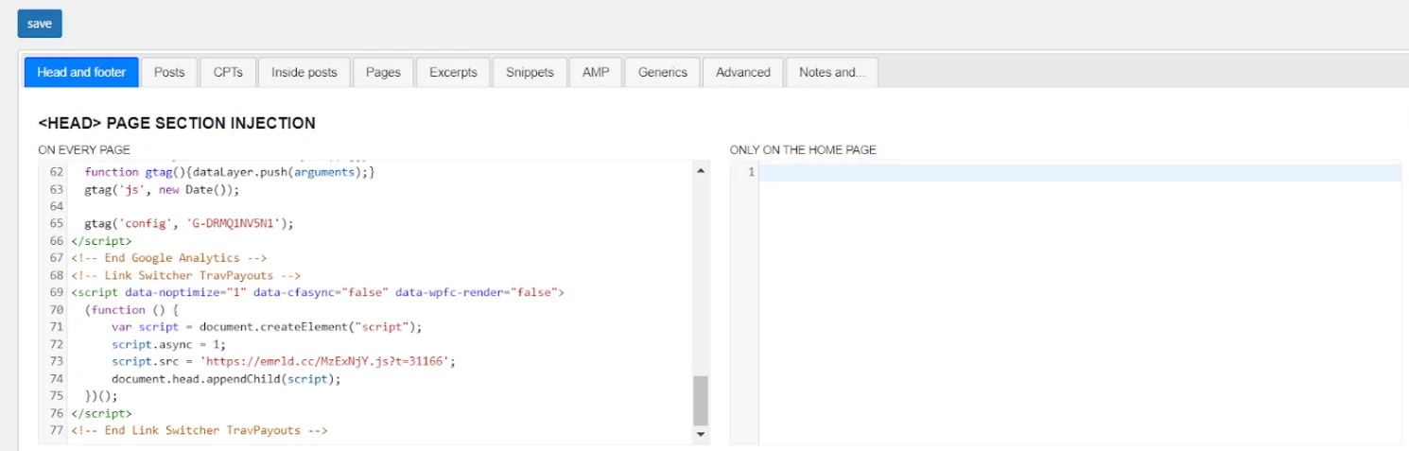Click into the Only on the home page editor
The height and width of the screenshot is (451, 1409).
point(1078,284)
